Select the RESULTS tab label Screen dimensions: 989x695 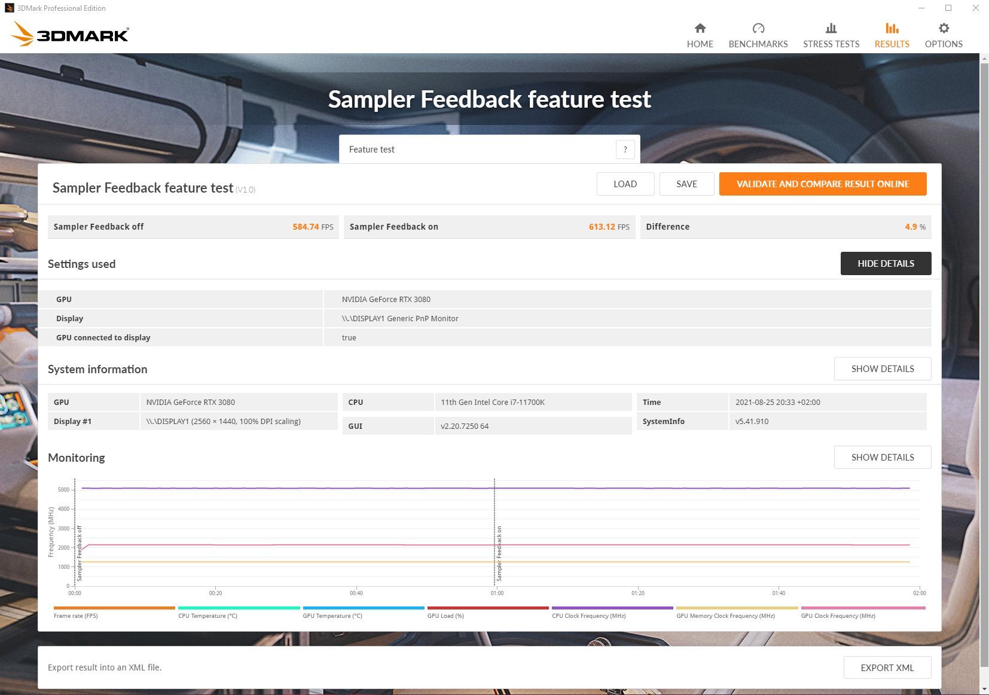(x=892, y=44)
